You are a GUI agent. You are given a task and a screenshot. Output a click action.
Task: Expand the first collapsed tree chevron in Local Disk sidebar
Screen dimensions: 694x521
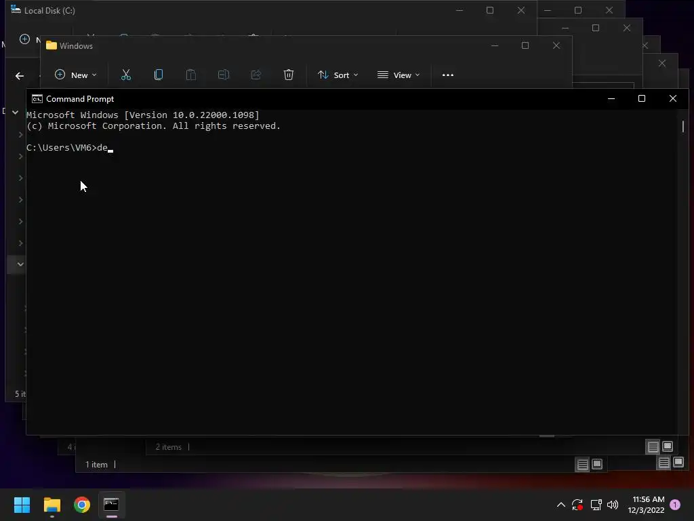tap(20, 135)
